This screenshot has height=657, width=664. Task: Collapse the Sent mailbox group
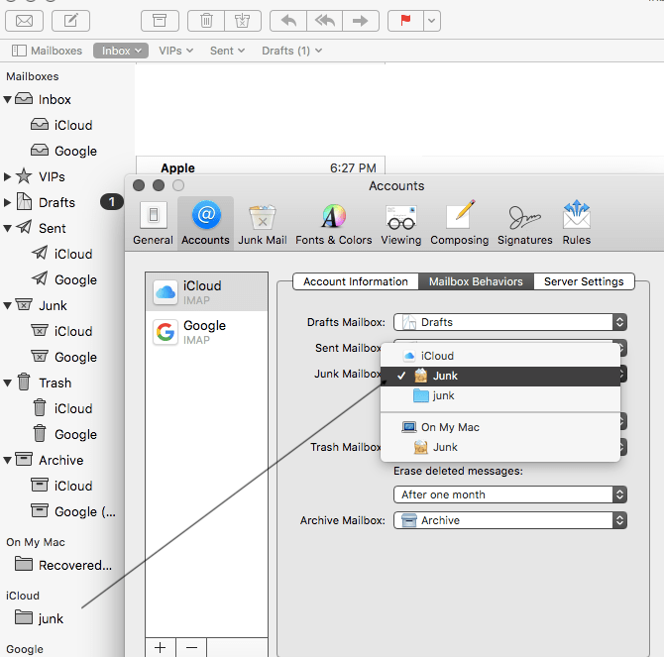pyautogui.click(x=7, y=229)
